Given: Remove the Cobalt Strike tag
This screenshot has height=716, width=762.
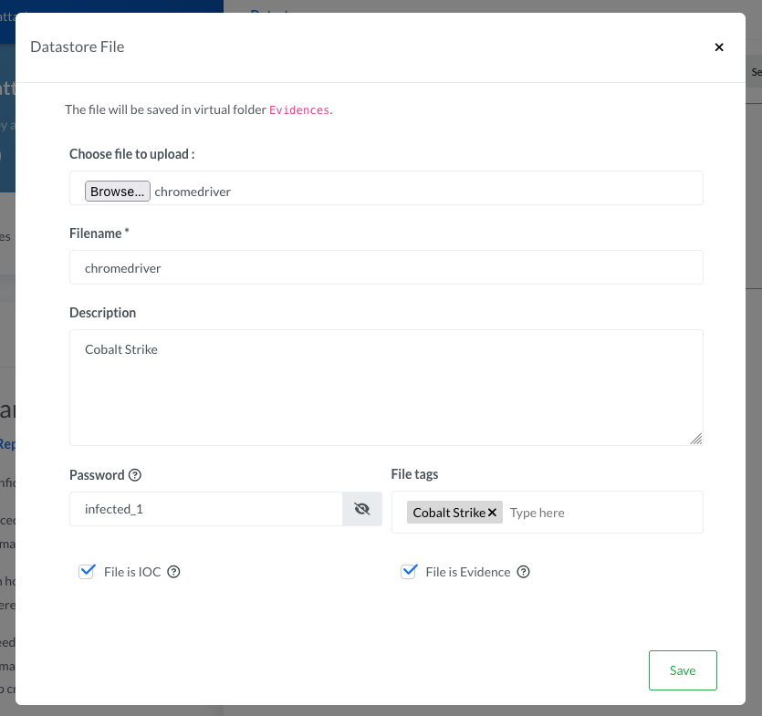Looking at the screenshot, I should pos(493,513).
